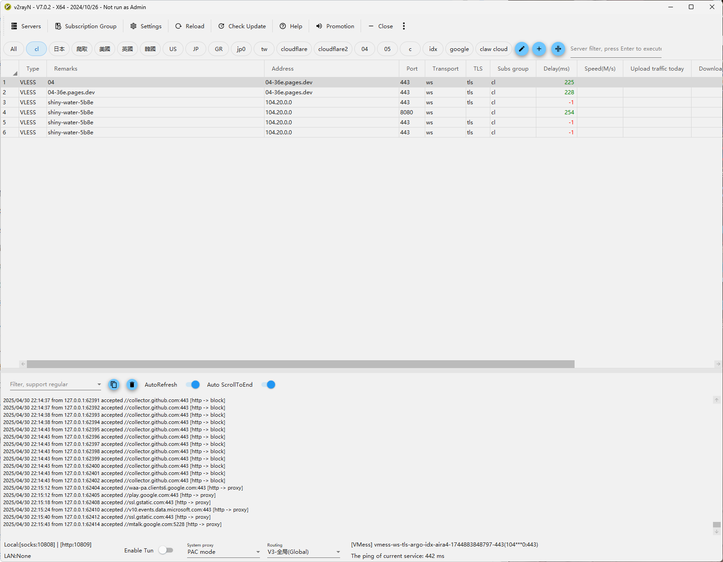Expand the System proxy PAC mode dropdown

click(x=224, y=552)
